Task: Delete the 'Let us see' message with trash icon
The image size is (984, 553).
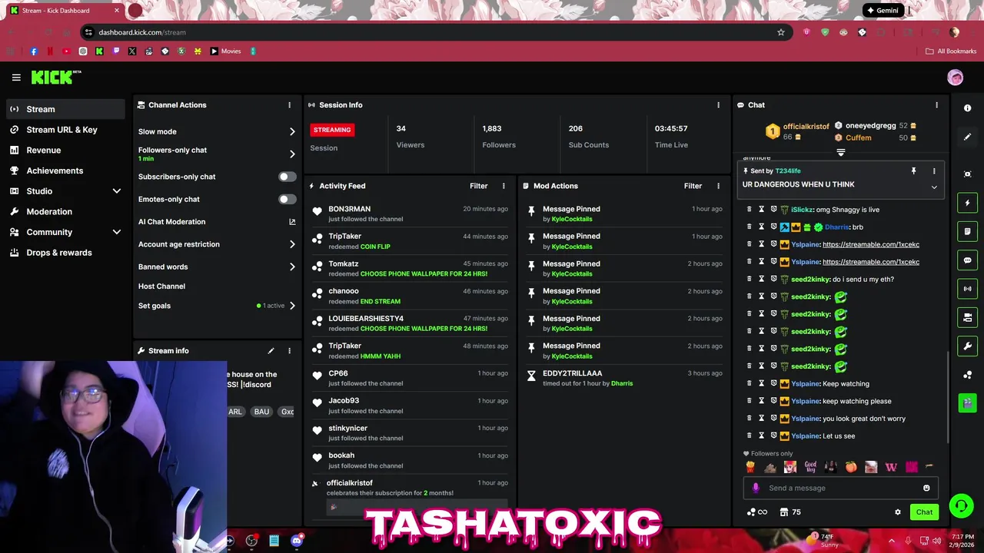Action: tap(750, 436)
